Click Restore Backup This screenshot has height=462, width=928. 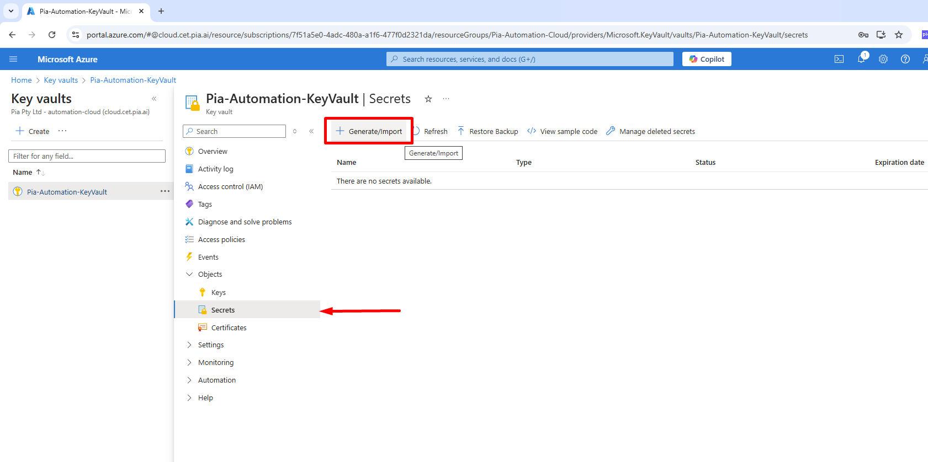click(x=488, y=131)
